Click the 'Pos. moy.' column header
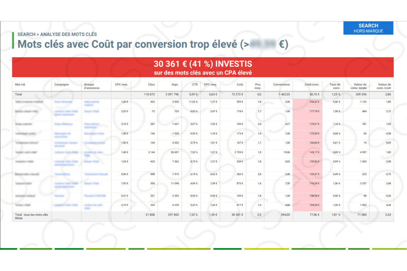This screenshot has height=271, width=407. pos(258,86)
